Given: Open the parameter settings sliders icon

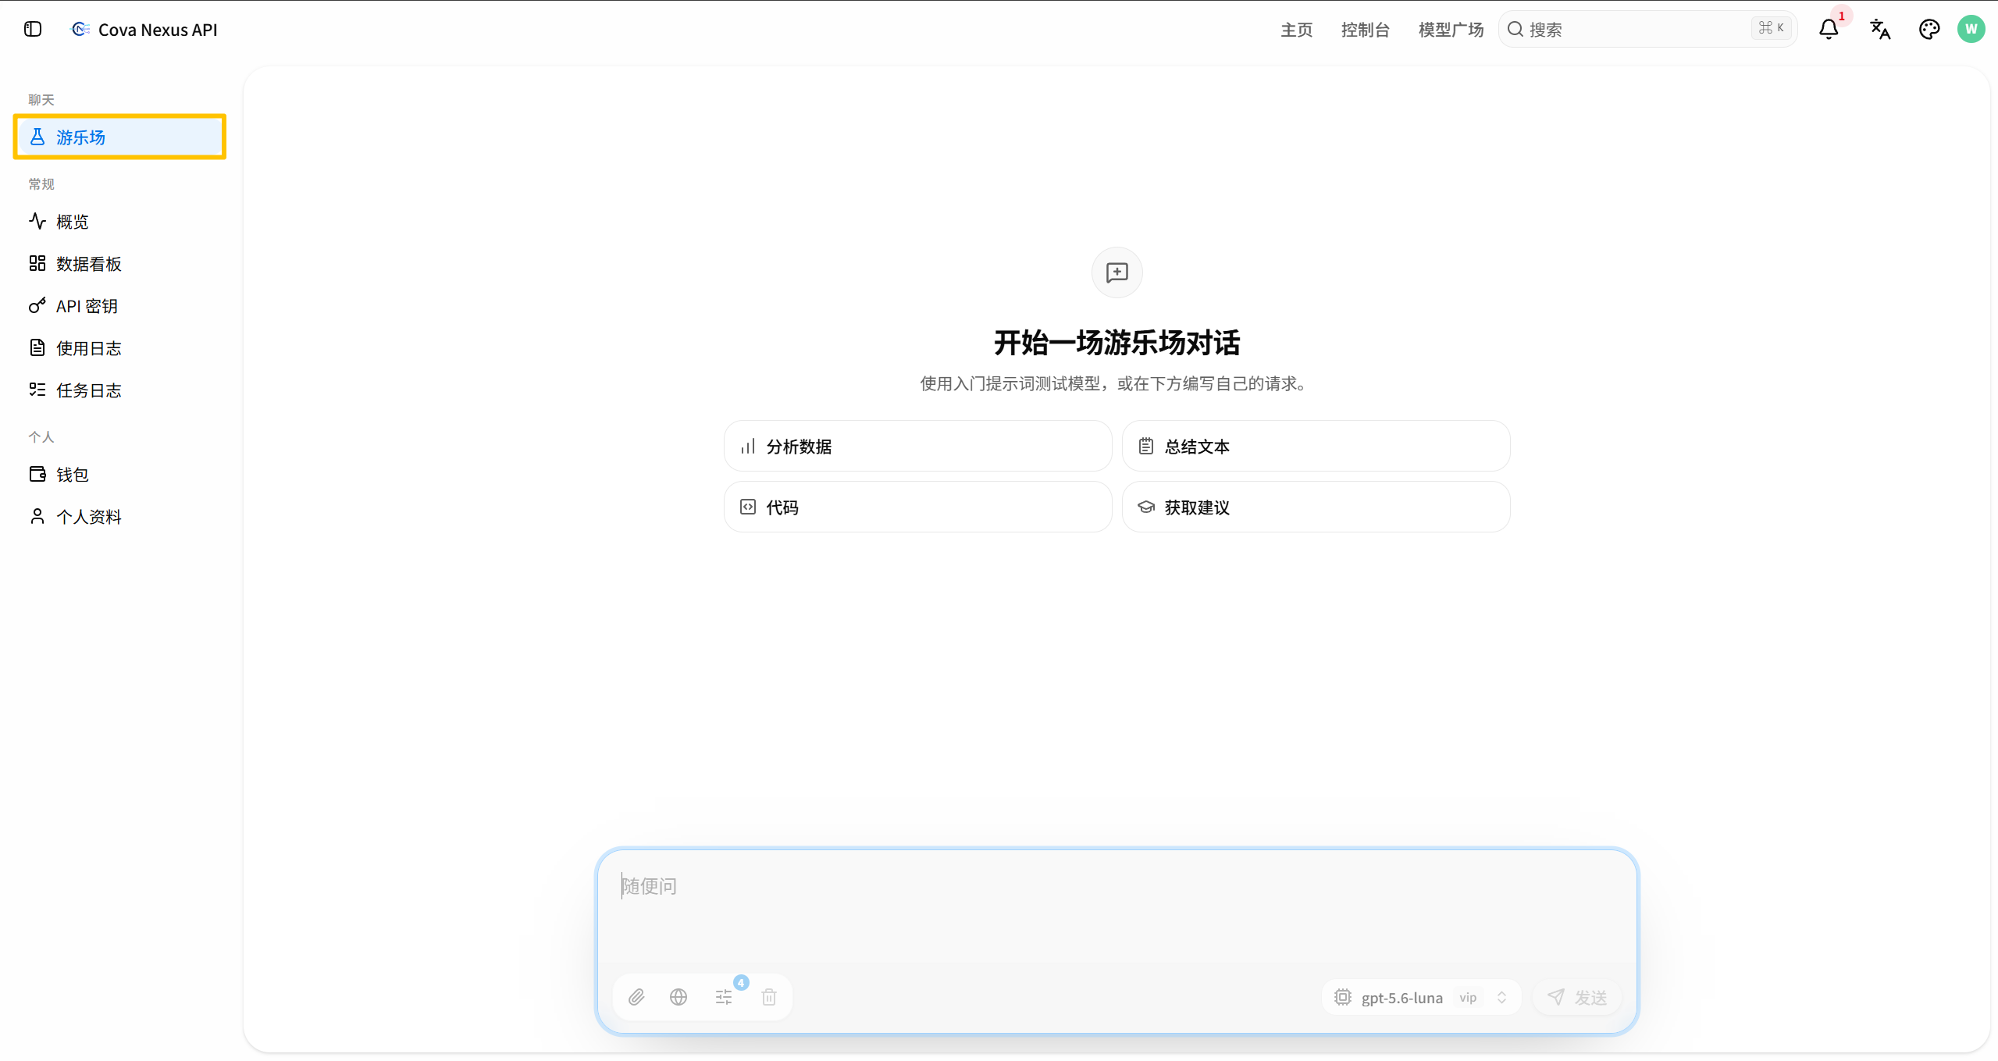Looking at the screenshot, I should (x=724, y=997).
